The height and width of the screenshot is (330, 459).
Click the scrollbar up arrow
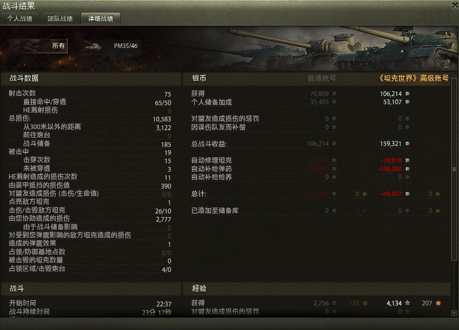click(454, 75)
